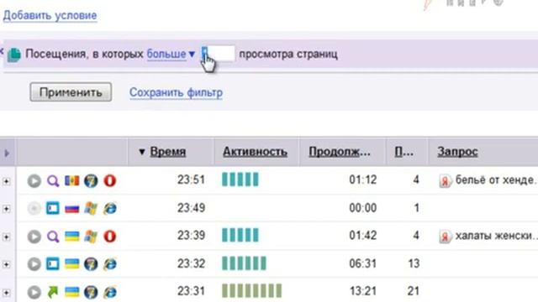
Task: Click the Internet Explorer icon in the 23:31 row
Action: pos(110,292)
